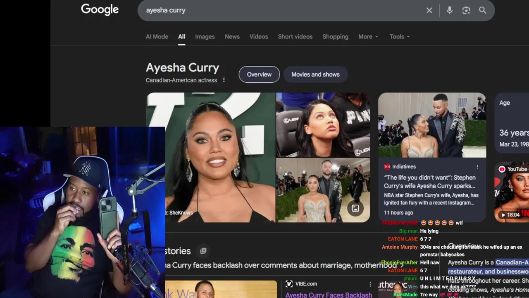The height and width of the screenshot is (298, 529).
Task: Click the '11 hours ago' timestamp
Action: point(398,212)
